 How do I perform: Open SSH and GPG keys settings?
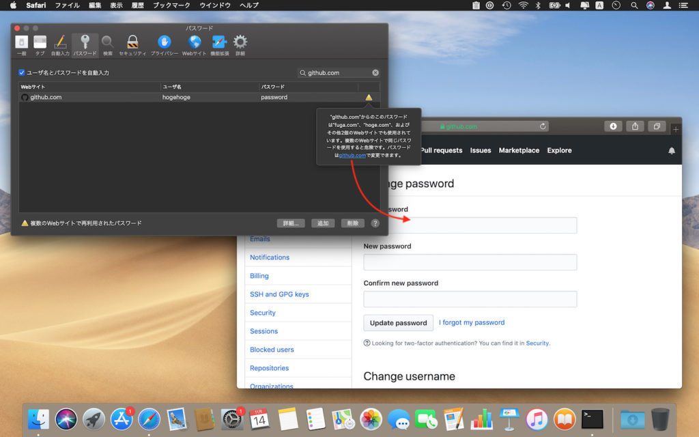(x=279, y=294)
